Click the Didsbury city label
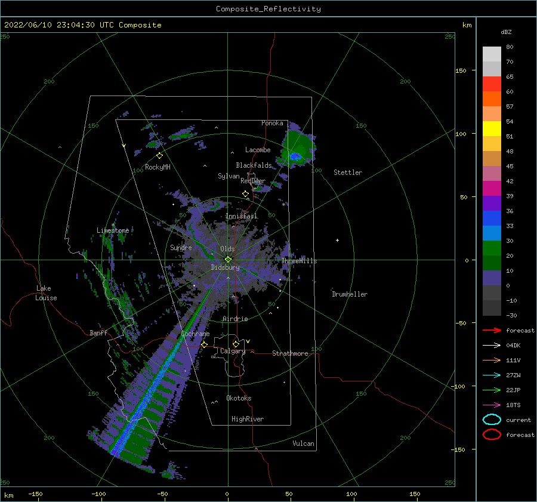The width and height of the screenshot is (537, 502). (226, 267)
